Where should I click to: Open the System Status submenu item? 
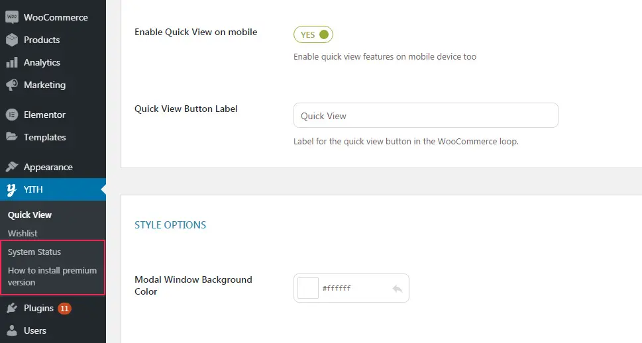point(34,252)
